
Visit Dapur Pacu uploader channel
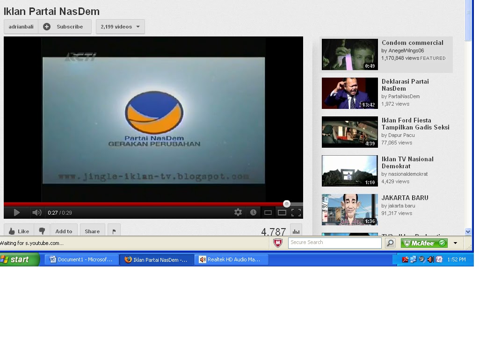click(x=401, y=135)
